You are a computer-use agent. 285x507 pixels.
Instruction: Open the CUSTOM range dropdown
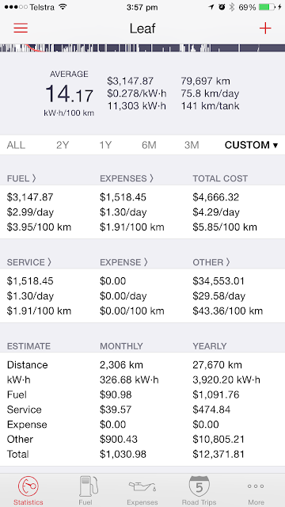coord(251,145)
